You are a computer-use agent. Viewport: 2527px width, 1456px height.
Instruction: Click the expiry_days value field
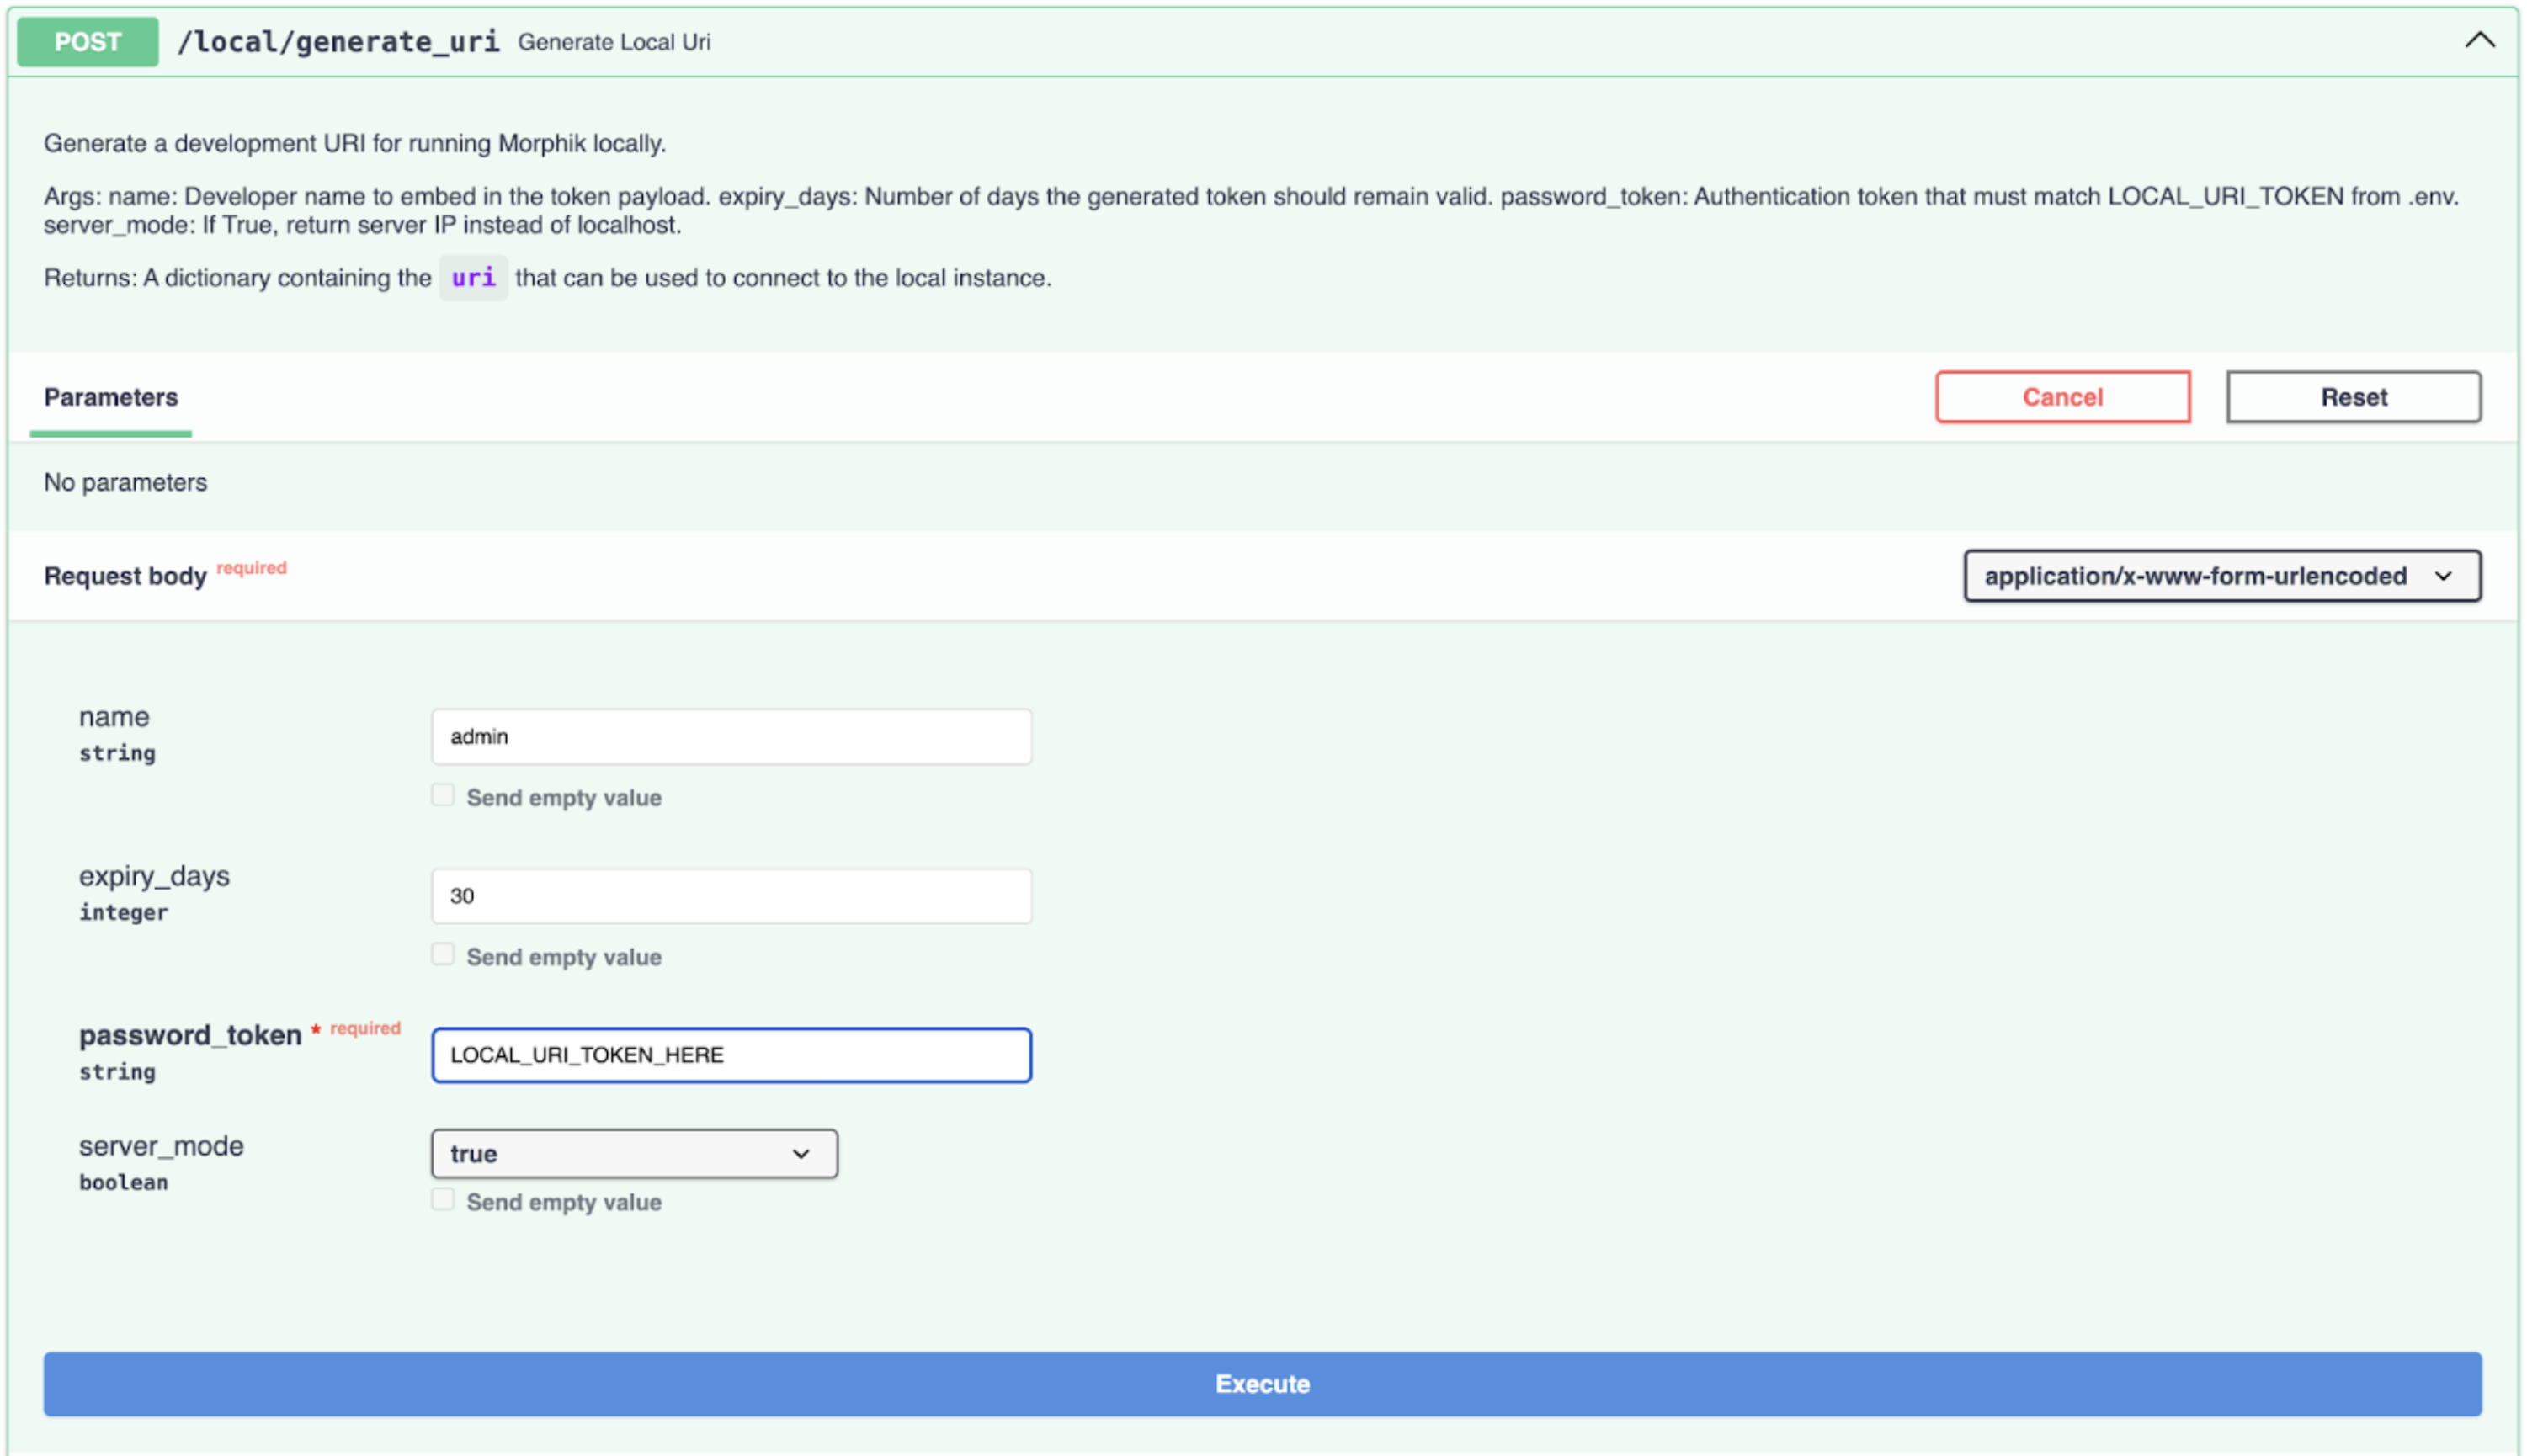point(731,895)
